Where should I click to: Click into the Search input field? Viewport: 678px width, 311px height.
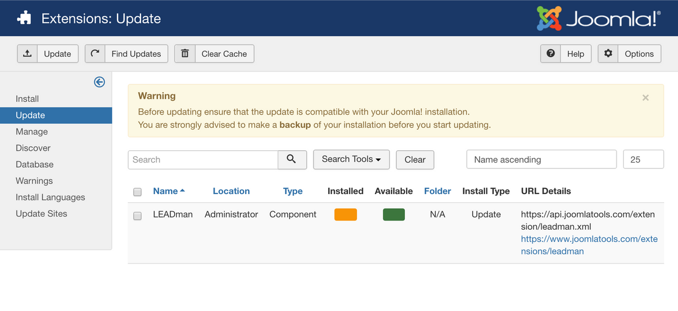click(203, 160)
